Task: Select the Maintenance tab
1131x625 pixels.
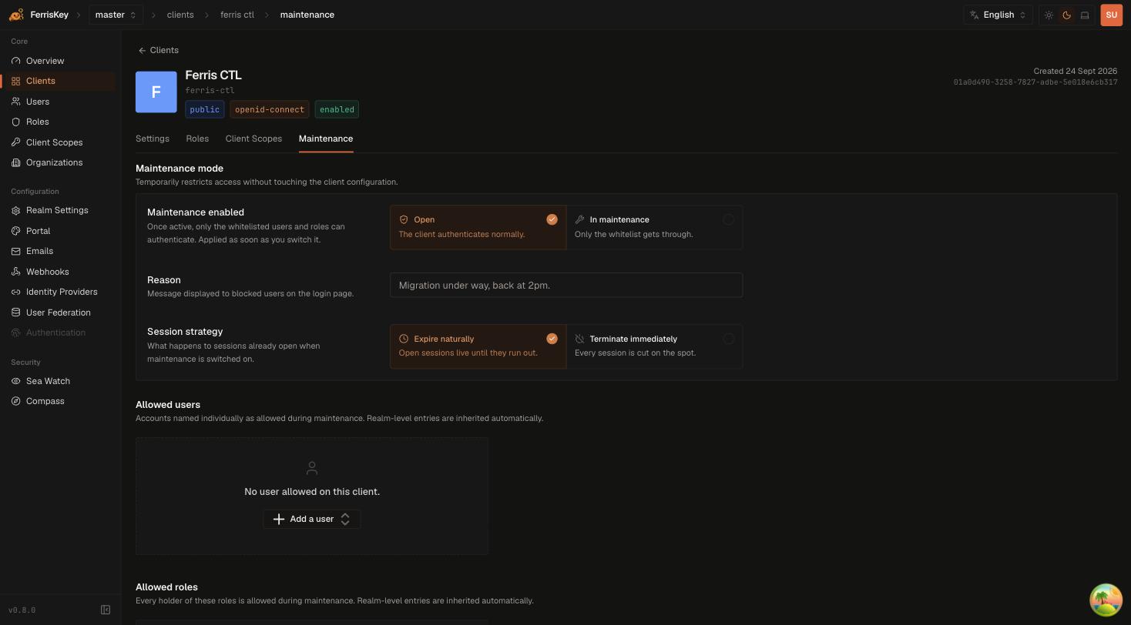Action: click(326, 139)
